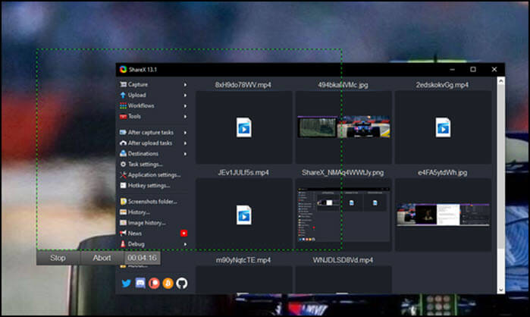Select the 2edskokvGg.mp4 video thumbnail
530x317 pixels.
(x=443, y=127)
